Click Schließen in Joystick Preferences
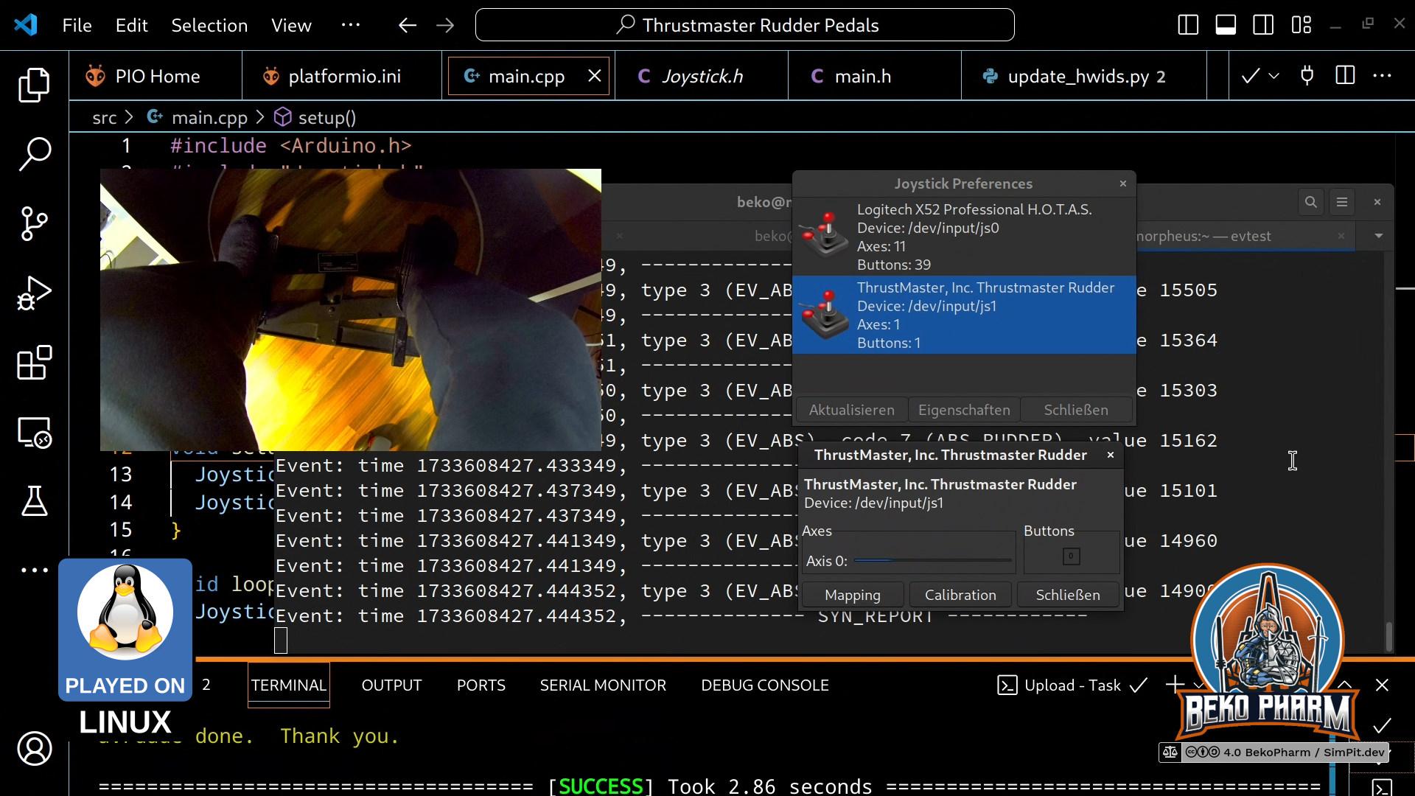This screenshot has width=1415, height=796. [1076, 410]
